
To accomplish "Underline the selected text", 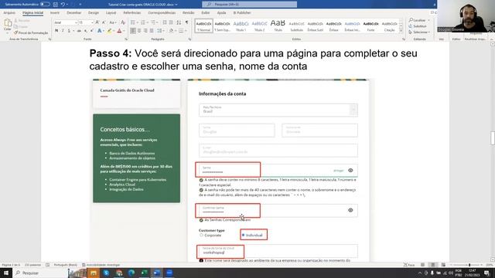I will tap(69, 31).
